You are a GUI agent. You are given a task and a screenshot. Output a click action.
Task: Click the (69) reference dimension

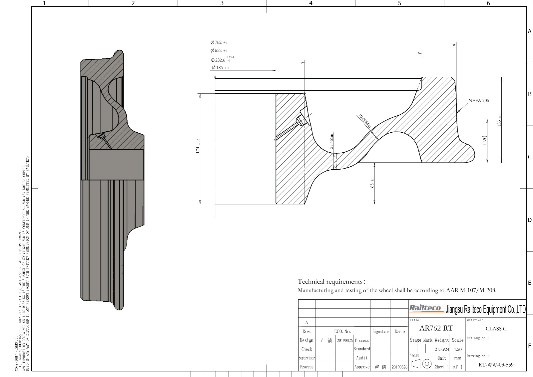485,140
